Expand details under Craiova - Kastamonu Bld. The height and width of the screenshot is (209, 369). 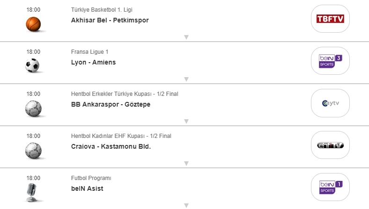(186, 163)
